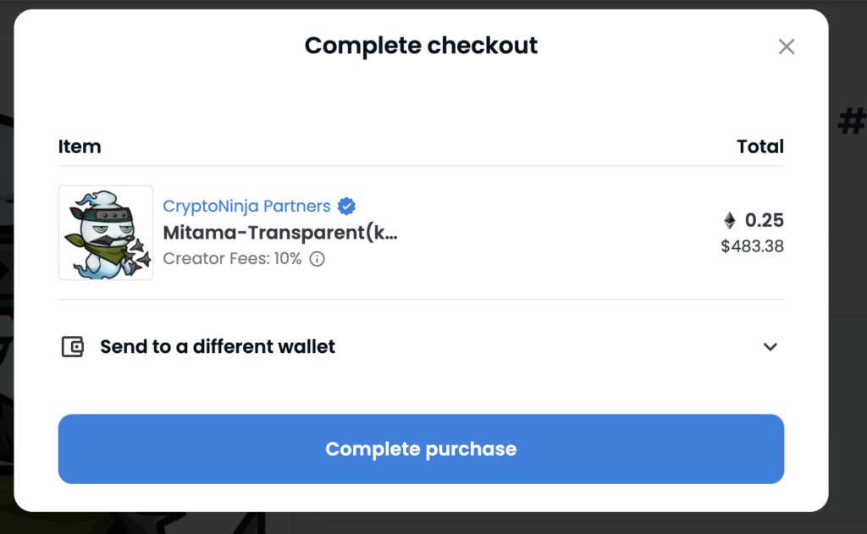Click the 0.25 ETH price
Viewport: 867px width, 534px height.
click(765, 221)
